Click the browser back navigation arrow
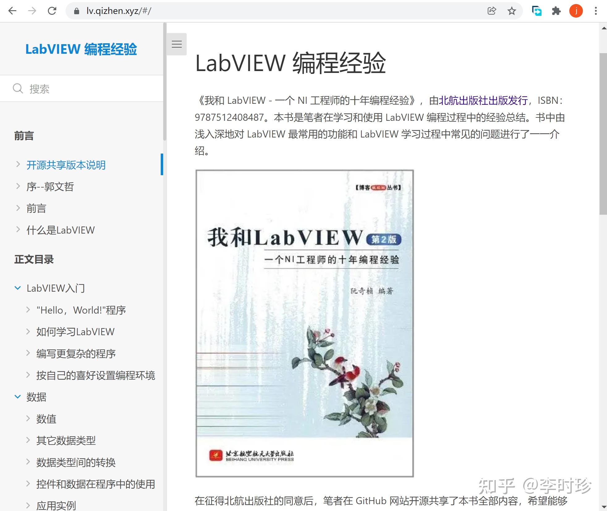Viewport: 607px width, 511px height. point(12,11)
